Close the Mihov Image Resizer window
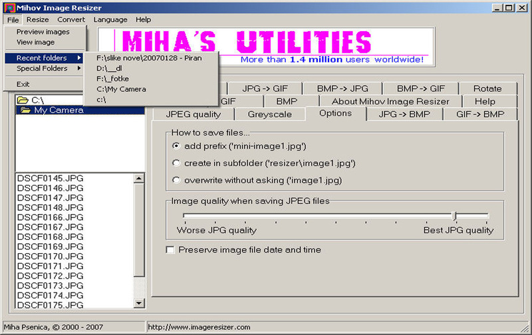532x335 pixels. click(521, 7)
